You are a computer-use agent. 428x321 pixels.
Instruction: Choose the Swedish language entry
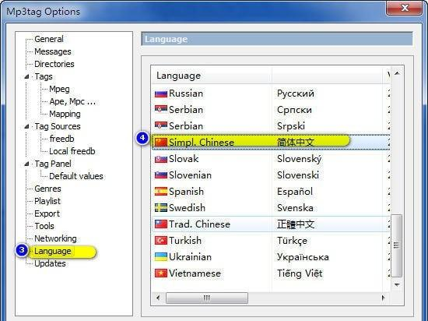[187, 207]
